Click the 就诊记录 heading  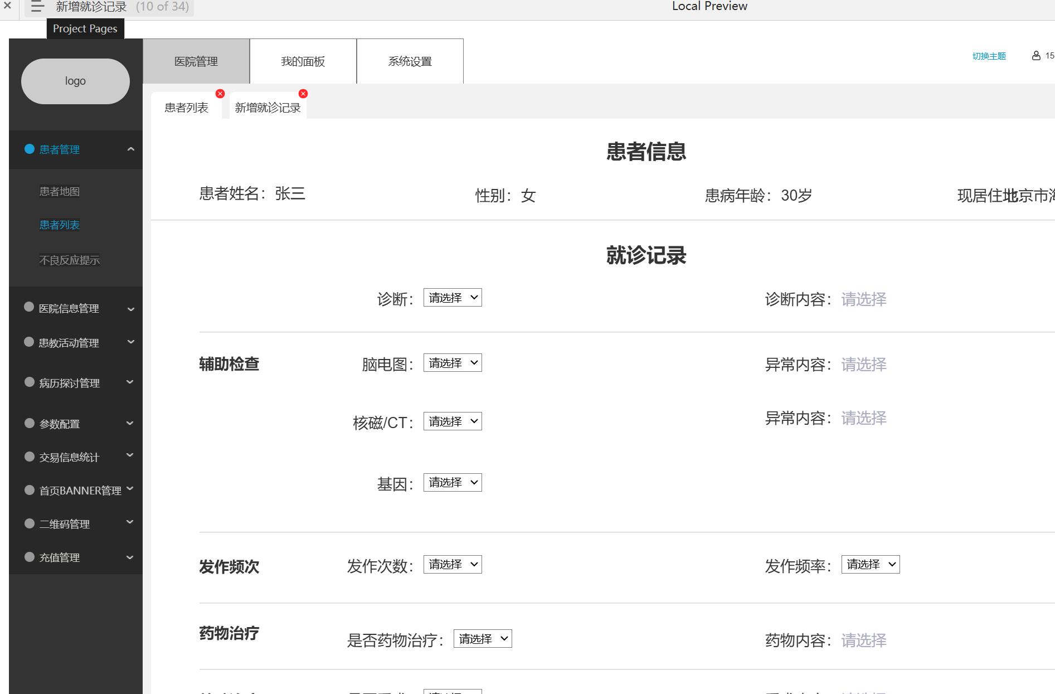646,255
